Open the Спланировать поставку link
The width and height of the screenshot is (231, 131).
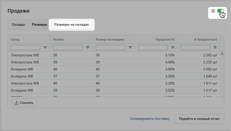150,119
